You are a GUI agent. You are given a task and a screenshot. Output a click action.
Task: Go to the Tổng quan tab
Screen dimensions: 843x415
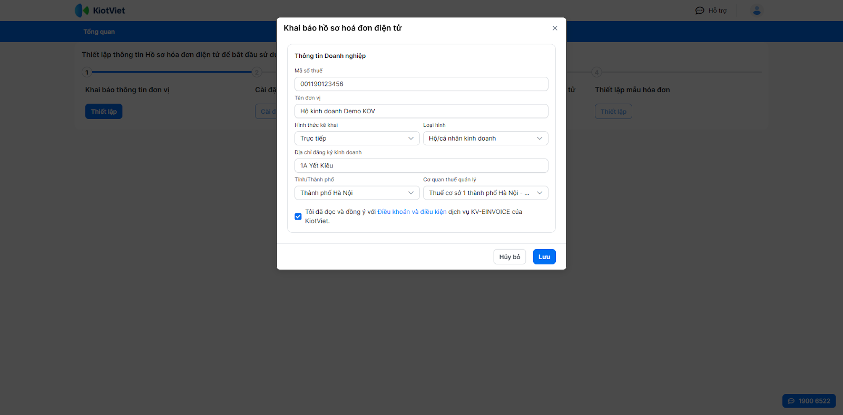(x=99, y=32)
